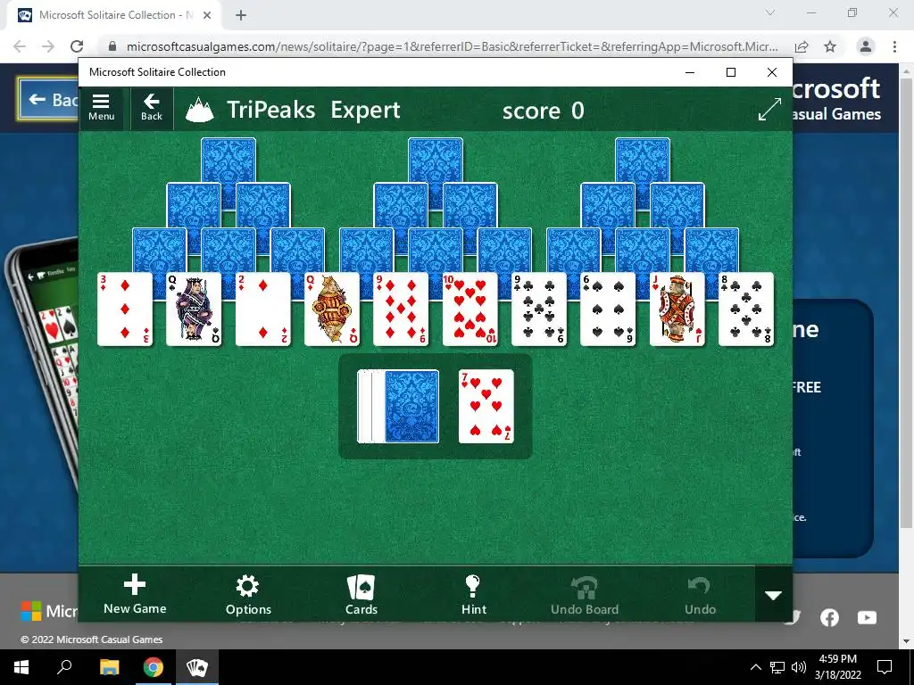Open the Cards deck selector
The image size is (914, 685).
[x=361, y=594]
